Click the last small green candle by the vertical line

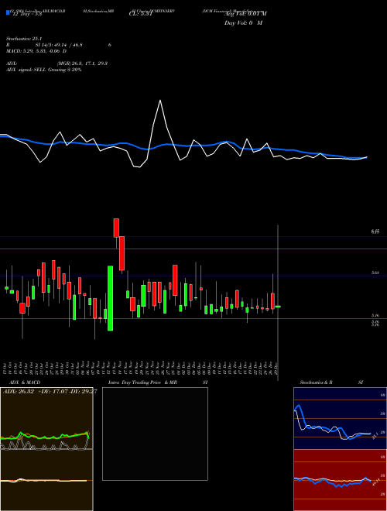pos(278,307)
